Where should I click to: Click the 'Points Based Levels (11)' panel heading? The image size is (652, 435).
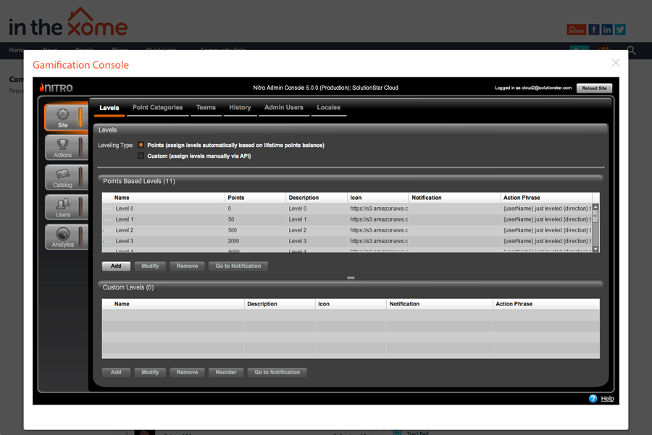[x=139, y=181]
